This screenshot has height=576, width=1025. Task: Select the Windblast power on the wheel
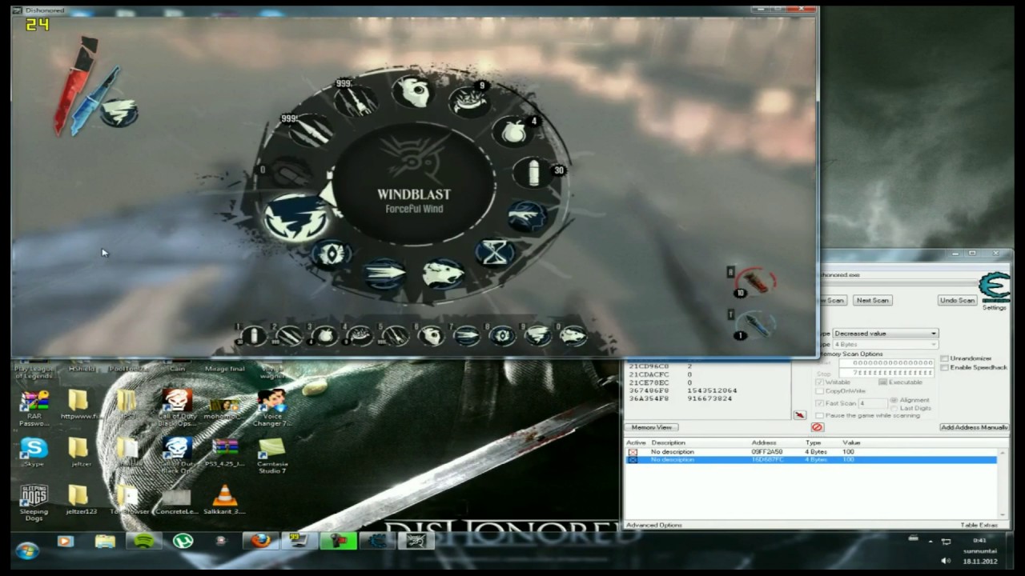pyautogui.click(x=296, y=218)
